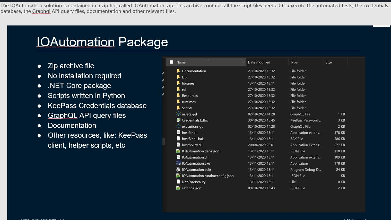Select the executions.gql file icon

(x=178, y=126)
